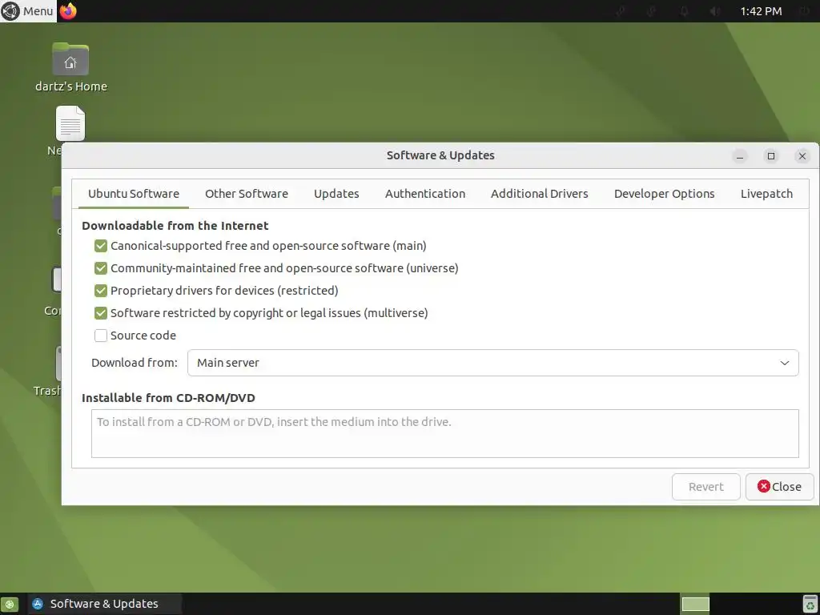The image size is (820, 615).
Task: Close window using title bar X button
Action: [x=802, y=156]
